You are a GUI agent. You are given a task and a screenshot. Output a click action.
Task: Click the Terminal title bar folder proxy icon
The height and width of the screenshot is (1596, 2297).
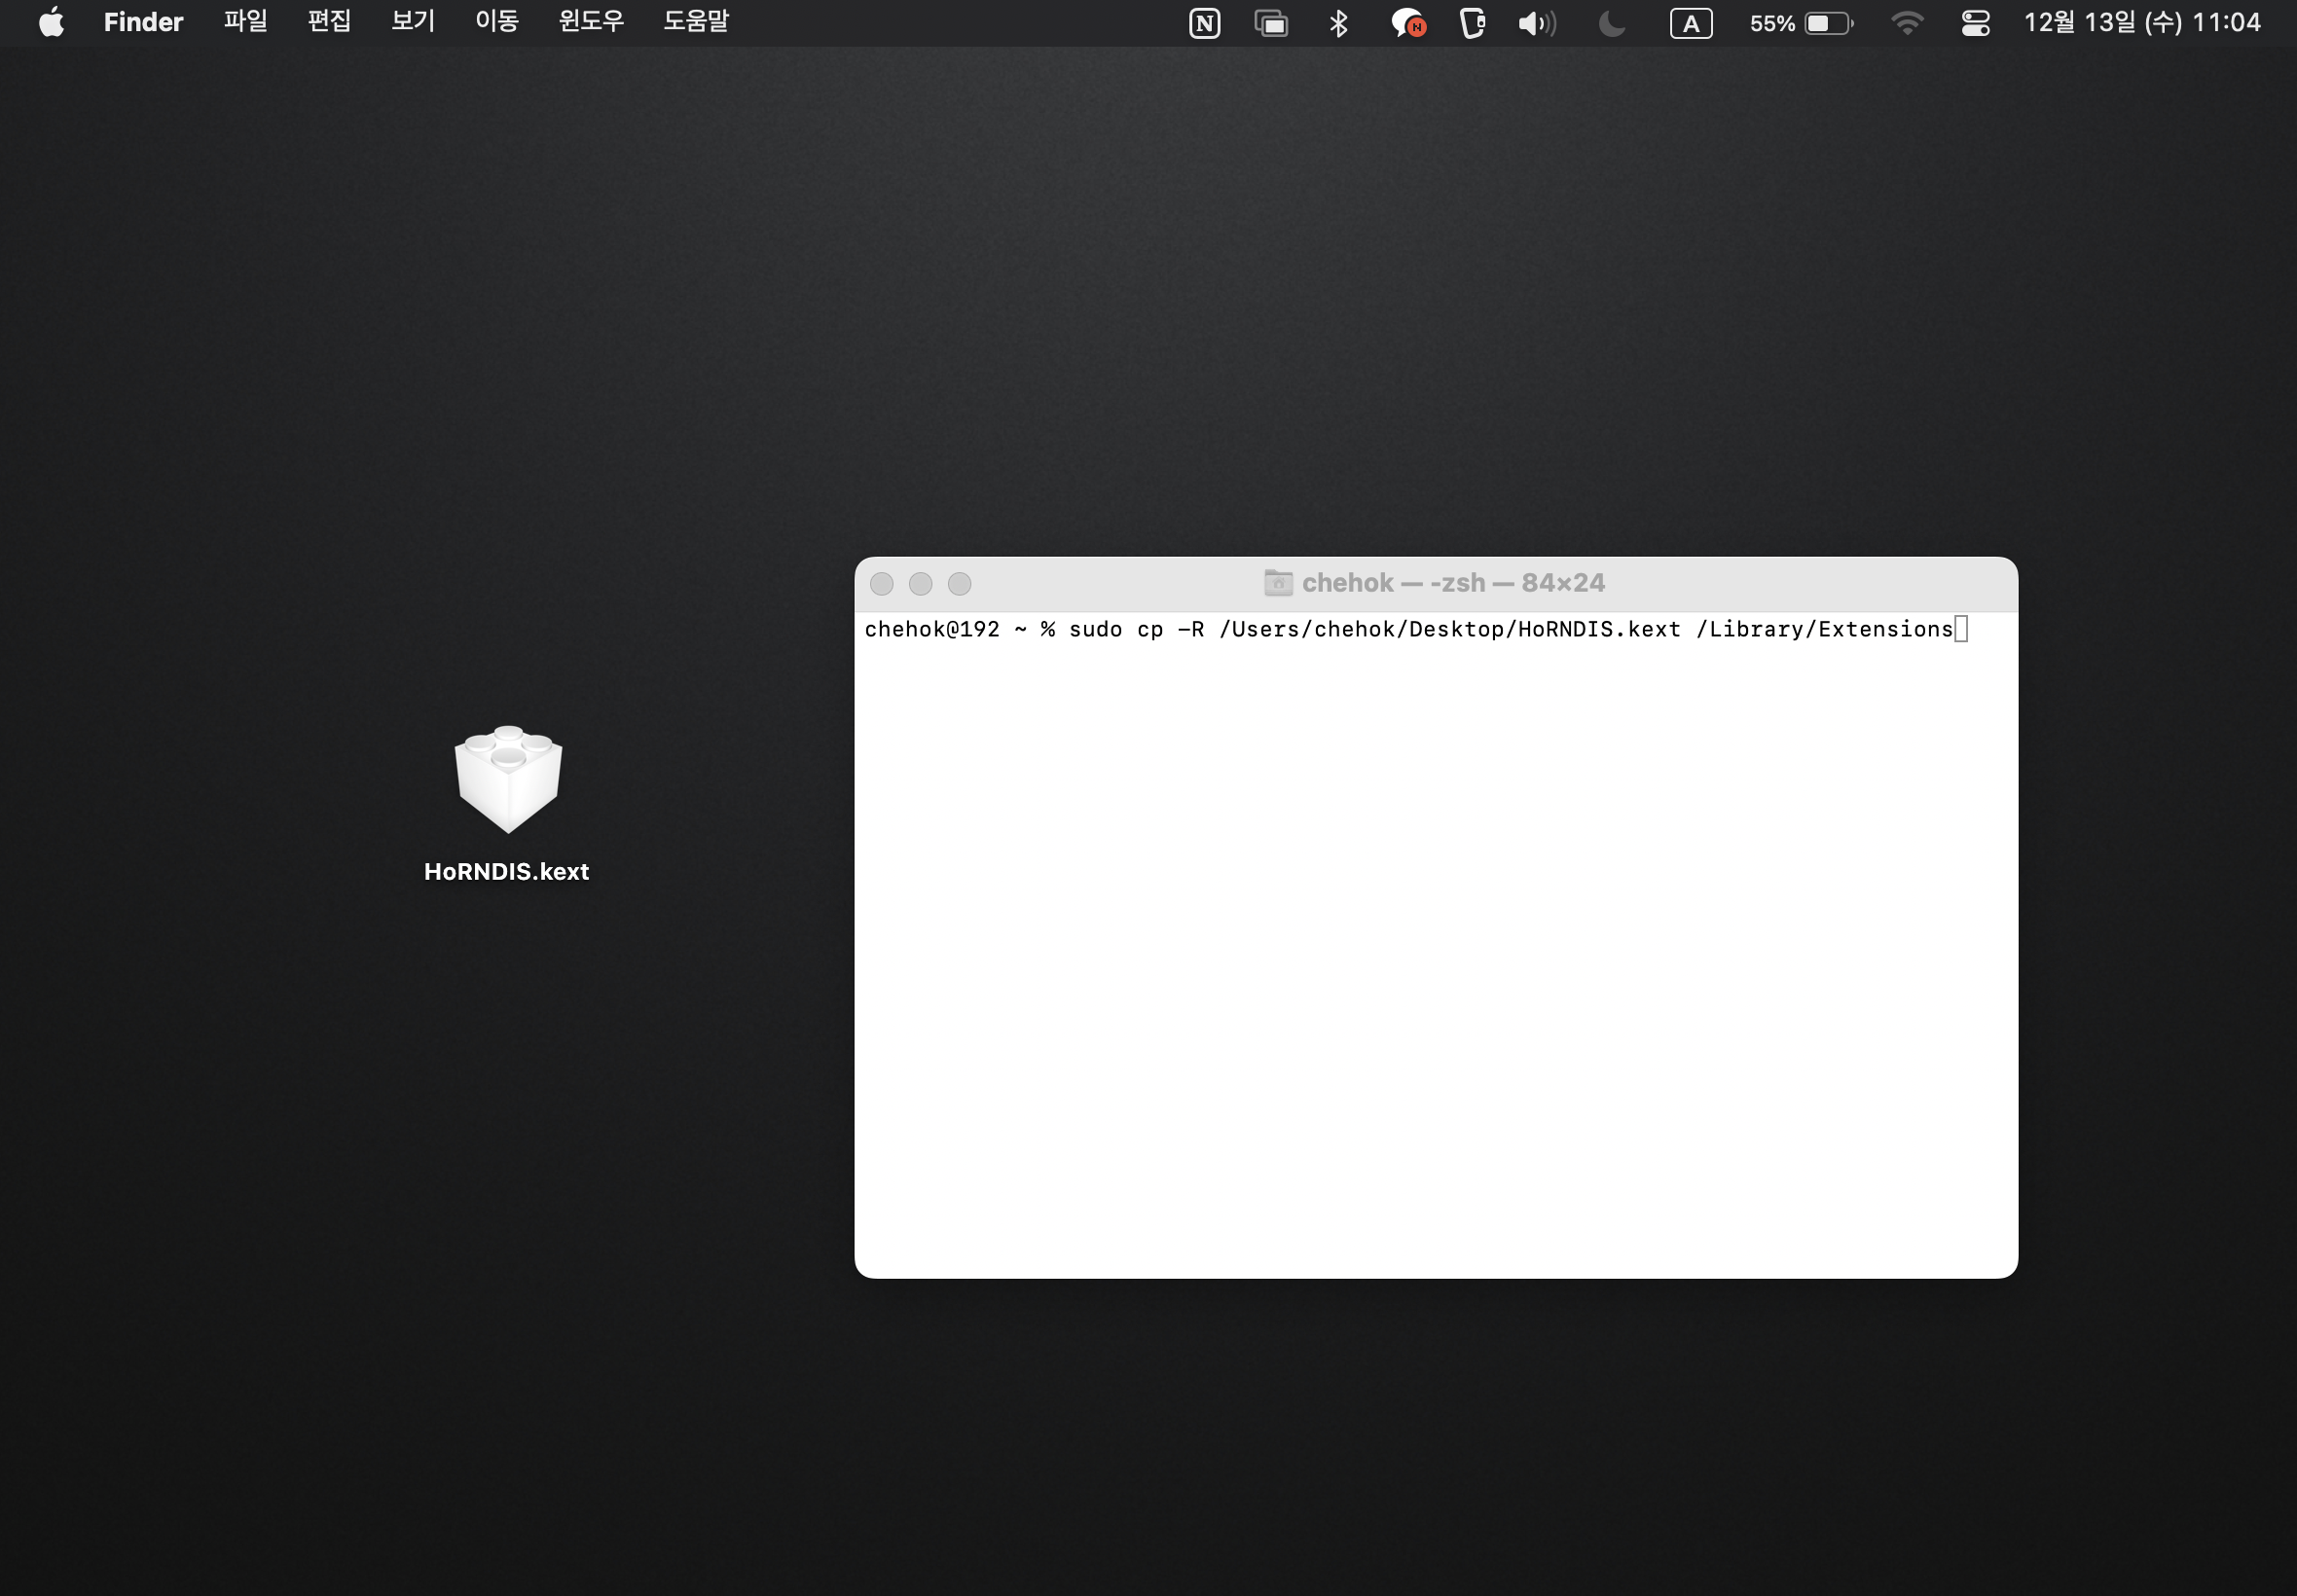point(1277,583)
